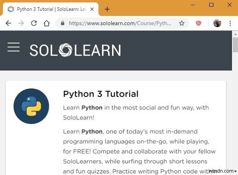Click the vertical scrollbar thumb
Image resolution: width=238 pixels, height=175 pixels.
point(235,44)
